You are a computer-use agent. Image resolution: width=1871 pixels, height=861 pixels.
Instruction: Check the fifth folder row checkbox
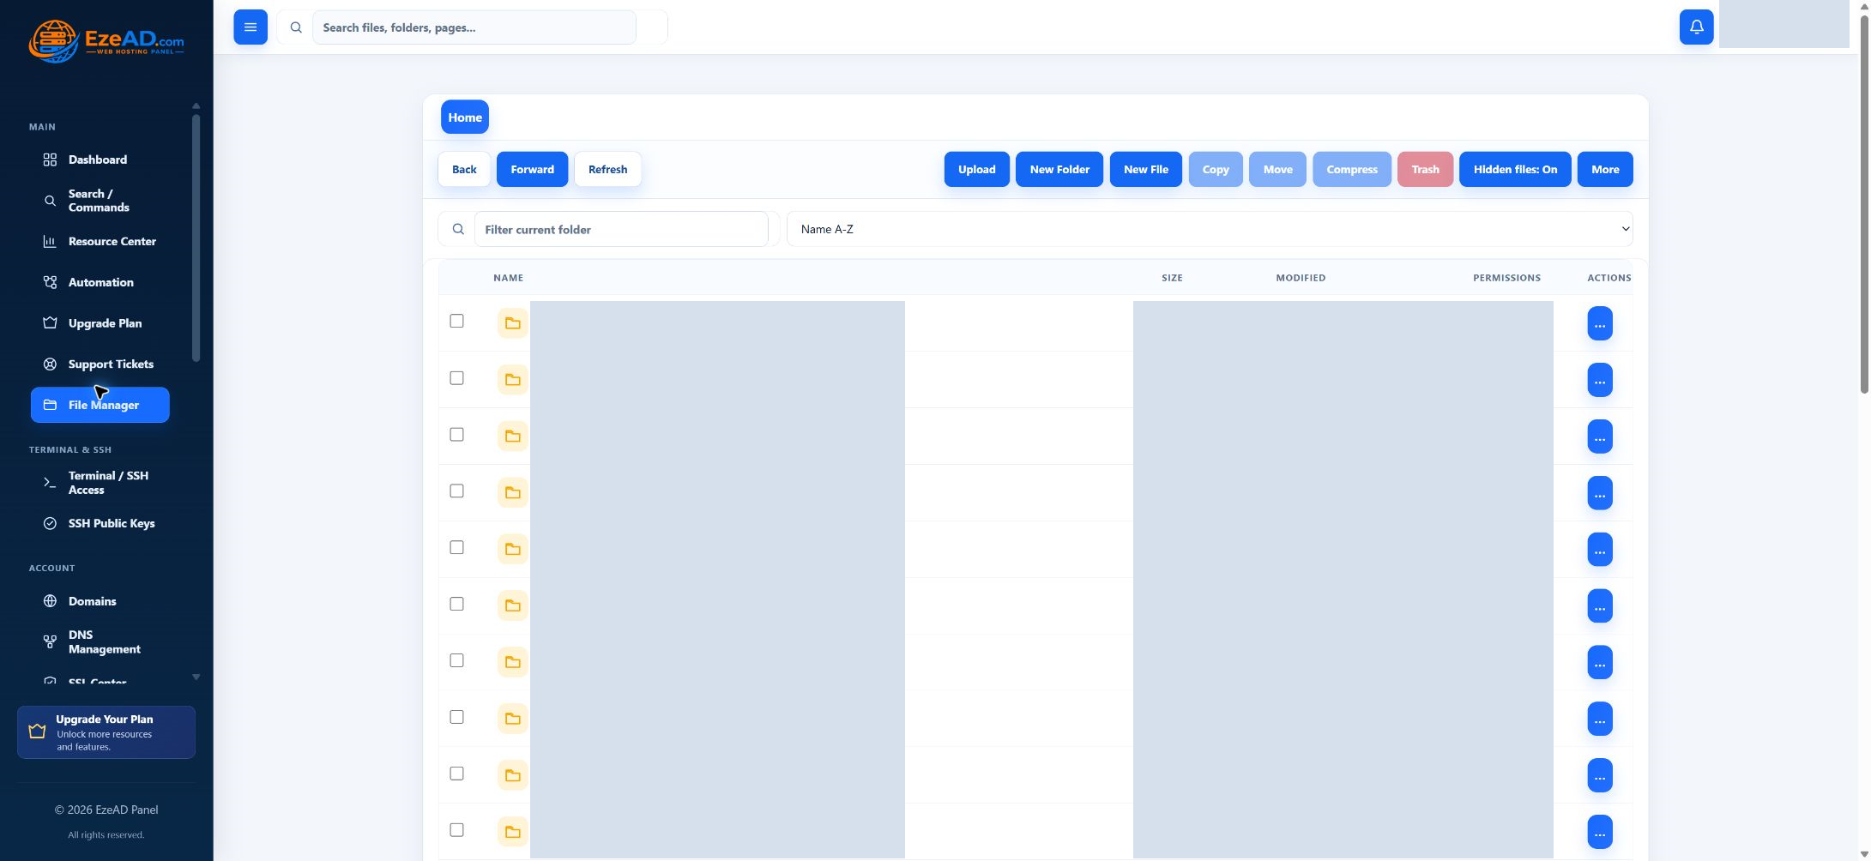[x=457, y=547]
